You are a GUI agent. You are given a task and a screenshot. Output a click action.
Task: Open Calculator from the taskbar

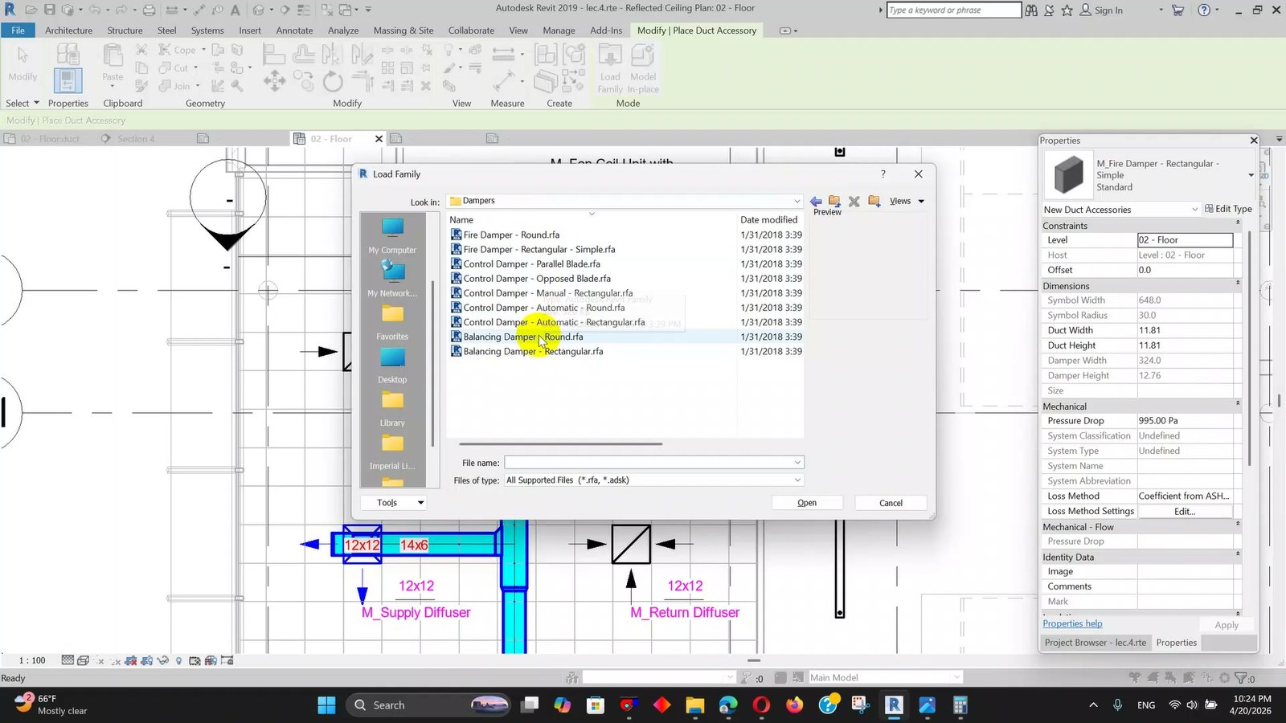[960, 705]
